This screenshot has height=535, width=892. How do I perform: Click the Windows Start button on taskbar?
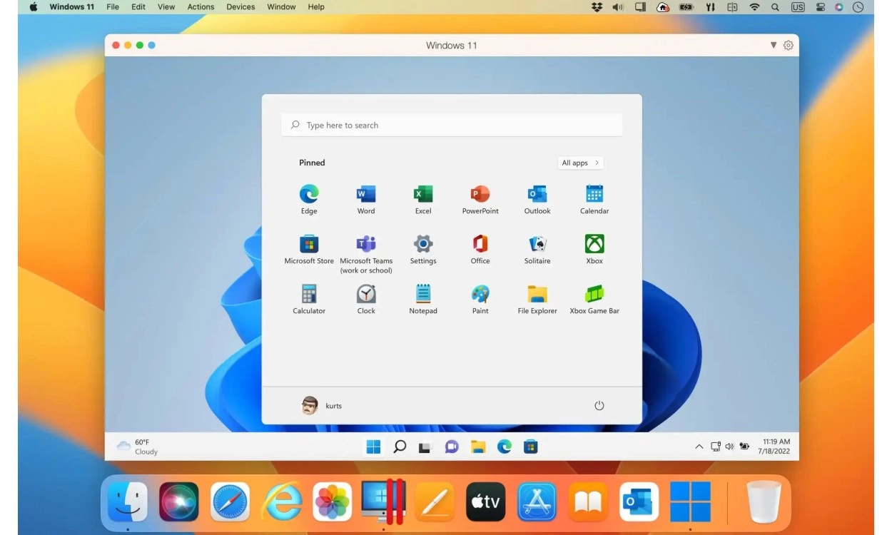(x=373, y=447)
